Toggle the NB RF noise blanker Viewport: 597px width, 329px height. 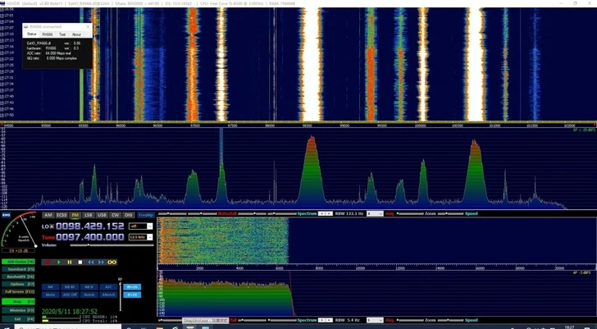[69, 286]
